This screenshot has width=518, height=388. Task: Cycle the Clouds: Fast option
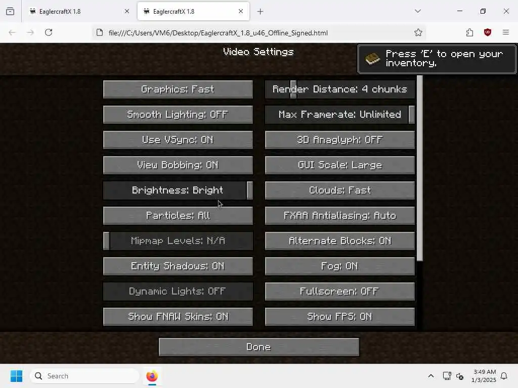point(339,190)
